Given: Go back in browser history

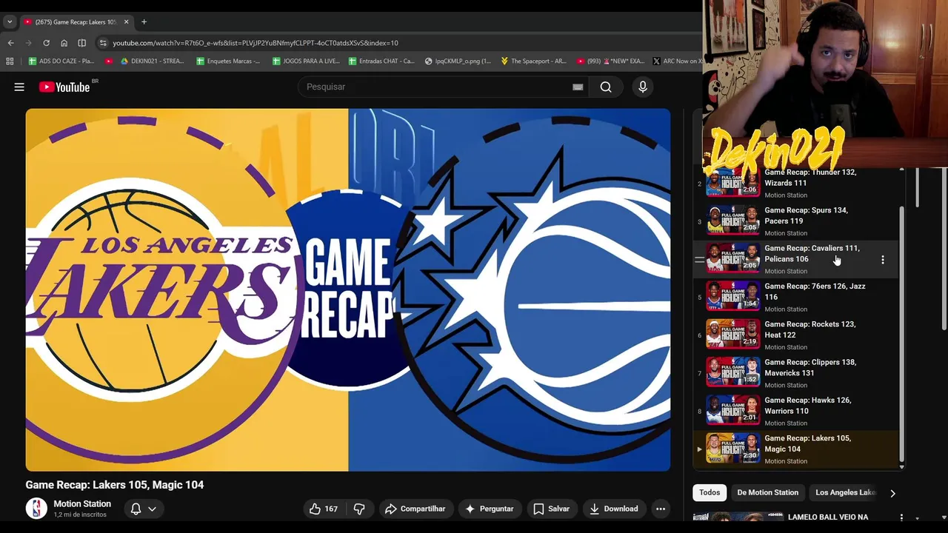Looking at the screenshot, I should (10, 43).
